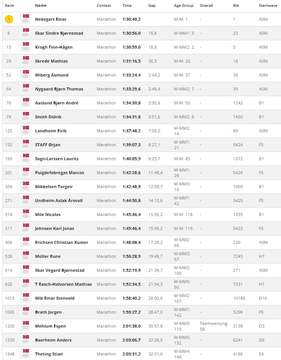Click the flag avatar beside Mile Nicolas
The width and height of the screenshot is (281, 360).
[x=26, y=214]
